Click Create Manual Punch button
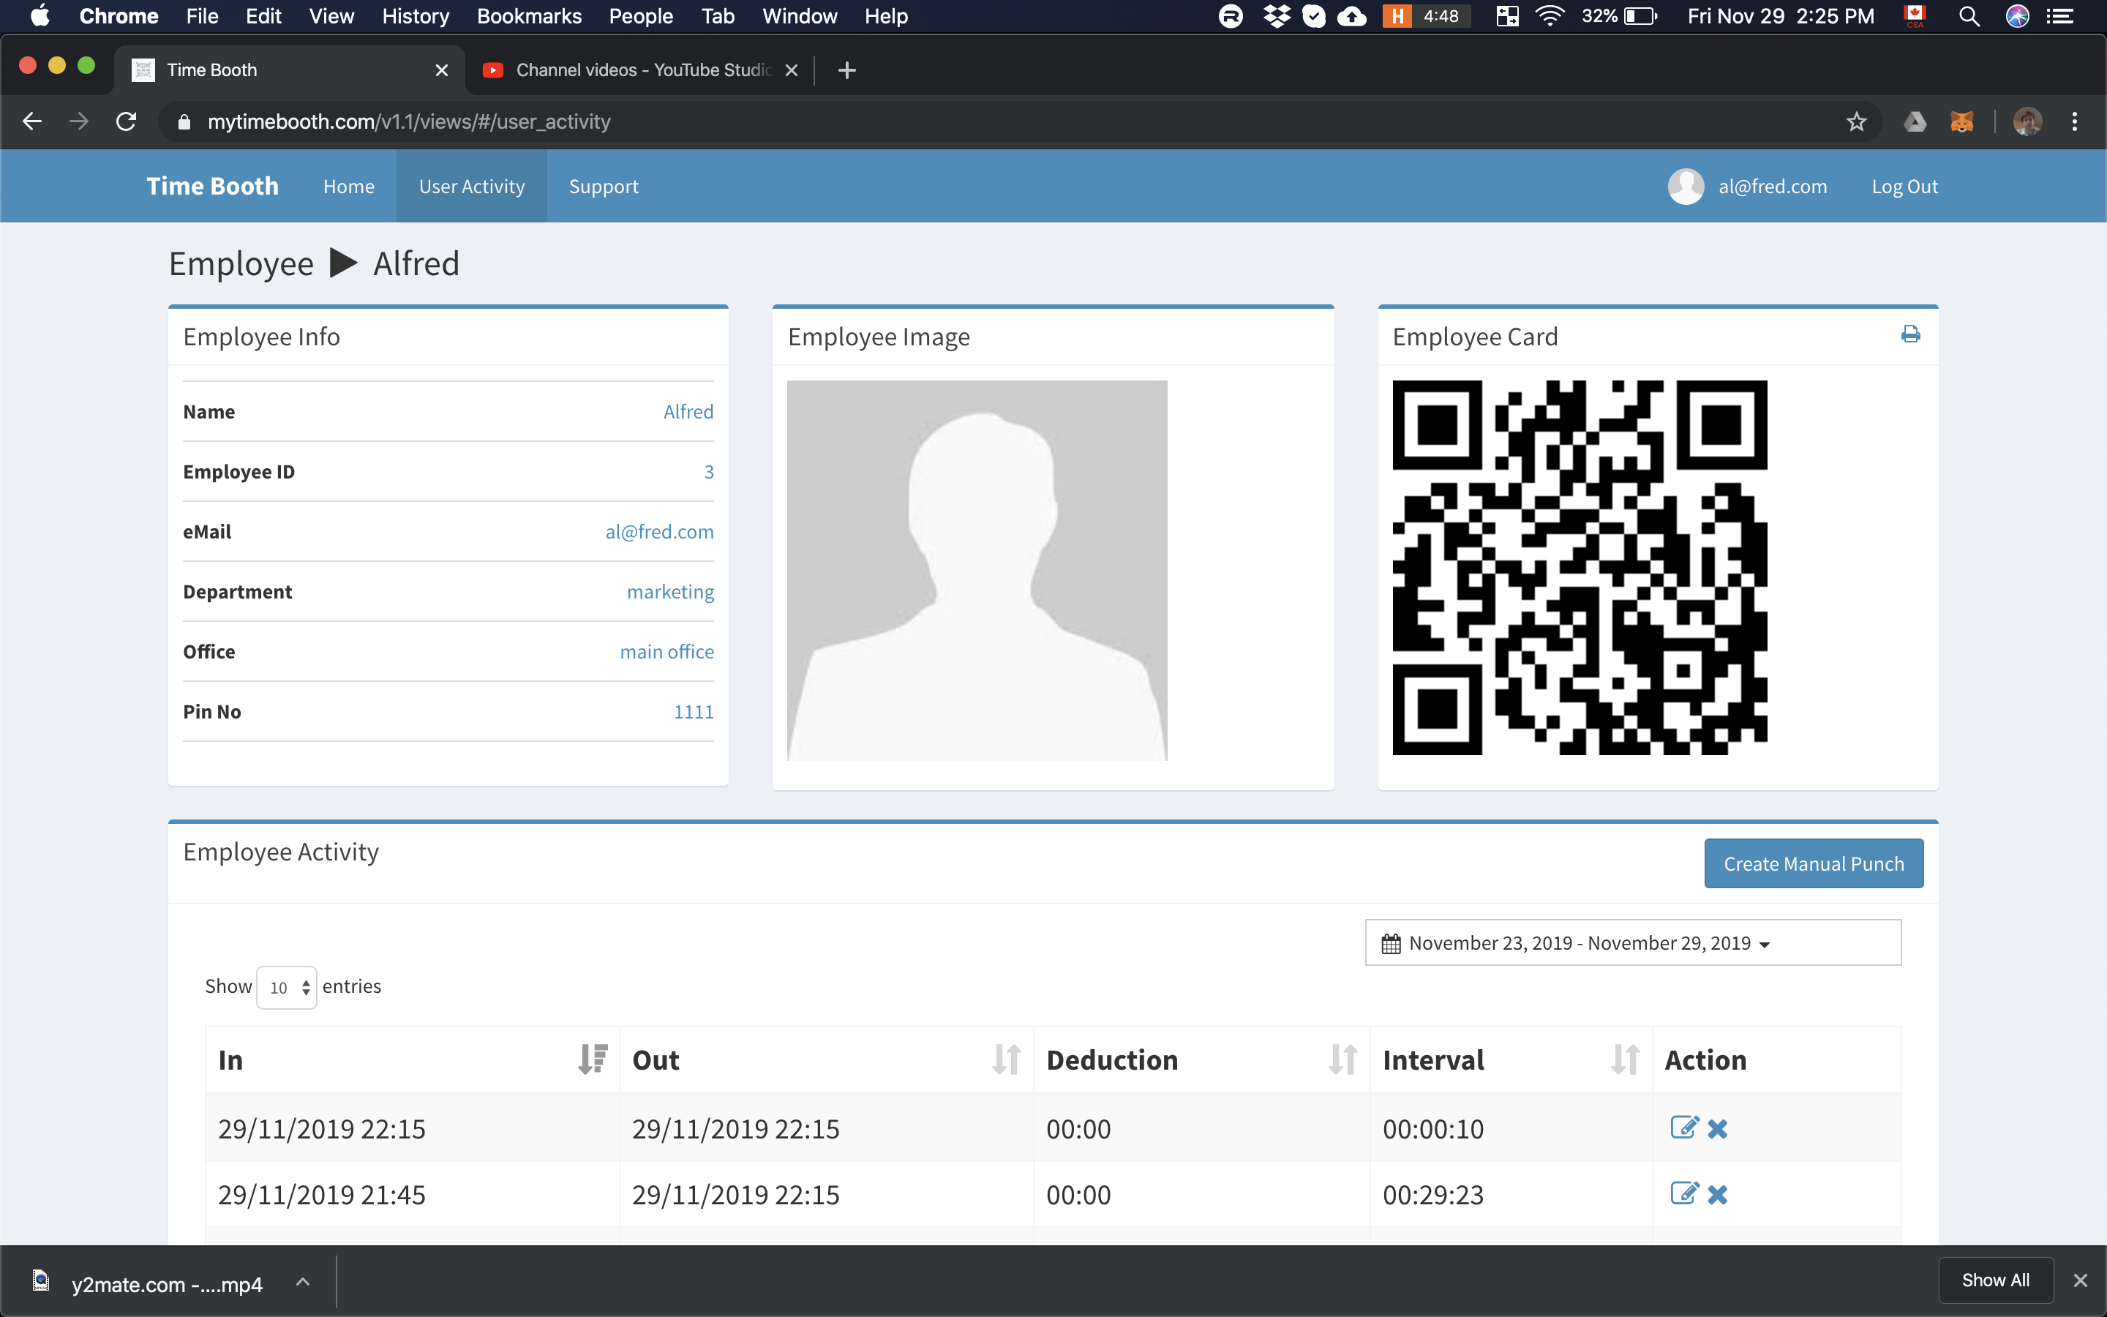This screenshot has width=2107, height=1317. point(1813,863)
